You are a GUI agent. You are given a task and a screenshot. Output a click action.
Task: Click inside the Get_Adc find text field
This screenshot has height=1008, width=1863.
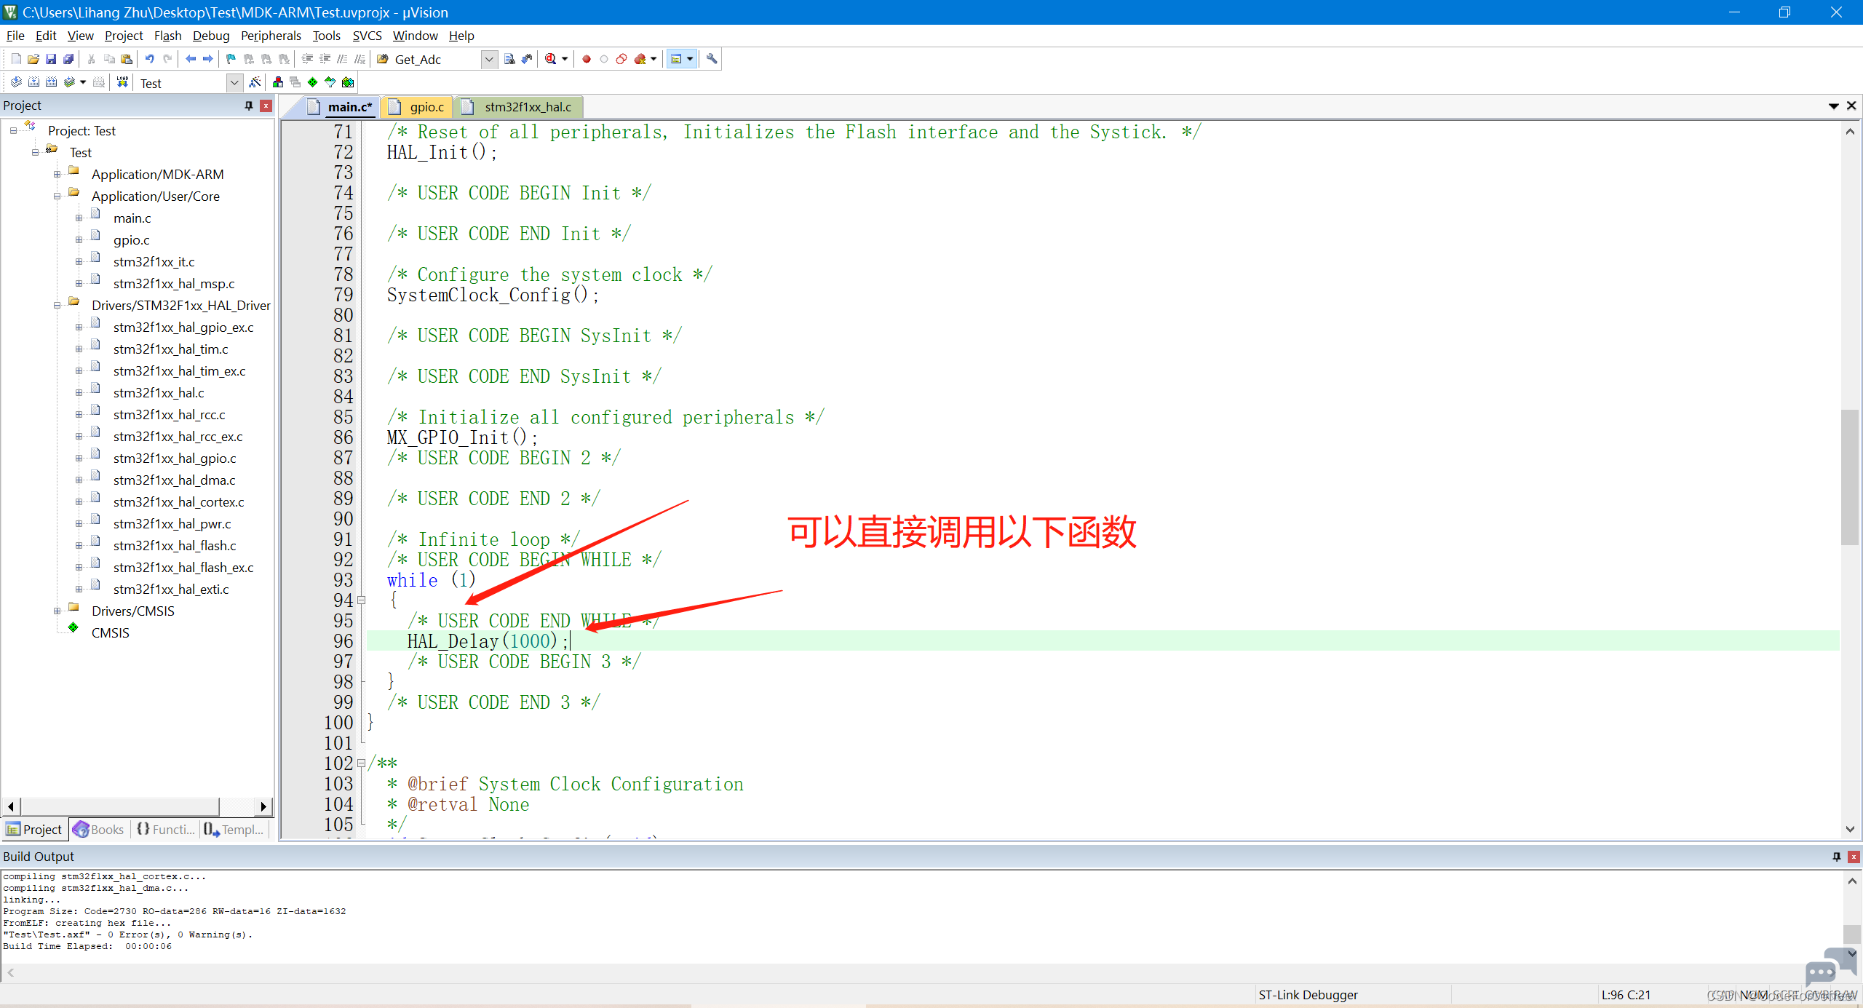[x=435, y=60]
